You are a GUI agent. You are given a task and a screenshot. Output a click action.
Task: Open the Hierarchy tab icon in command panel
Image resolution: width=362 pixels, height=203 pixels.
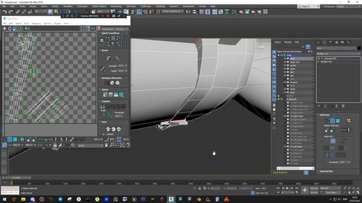(330, 42)
